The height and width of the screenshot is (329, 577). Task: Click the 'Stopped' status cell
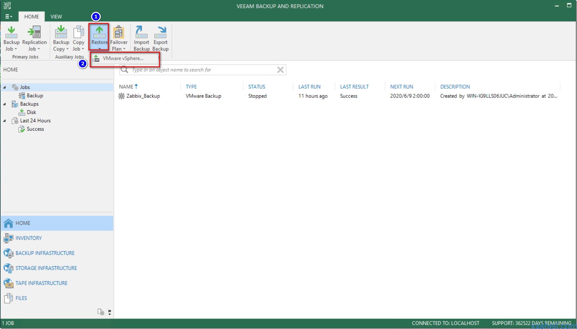coord(257,96)
